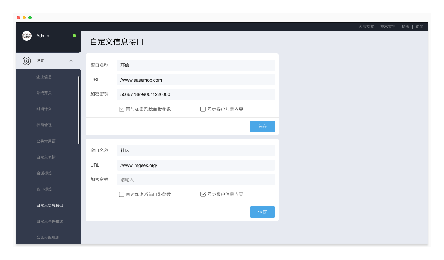This screenshot has height=260, width=444.
Task: Click the green online status dot
Action: [74, 36]
